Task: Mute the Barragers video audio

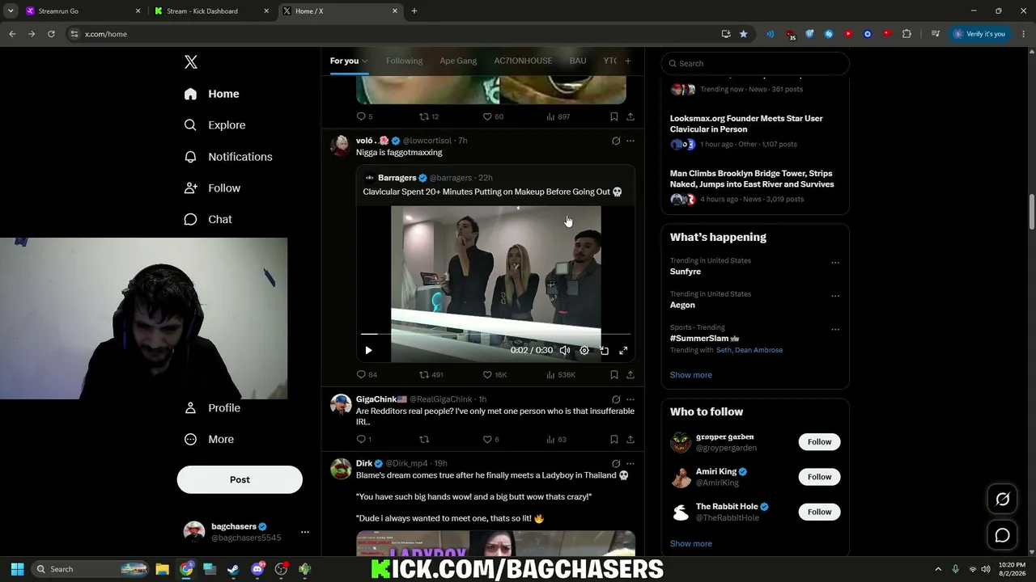Action: pos(565,350)
